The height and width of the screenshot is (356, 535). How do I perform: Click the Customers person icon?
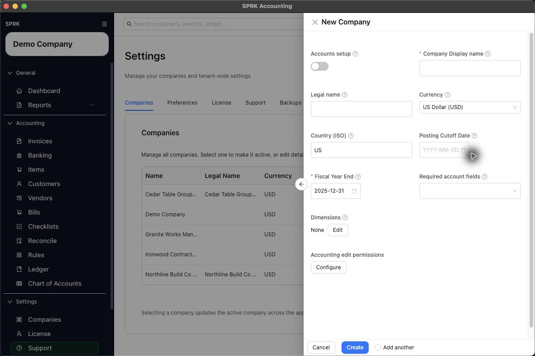19,184
